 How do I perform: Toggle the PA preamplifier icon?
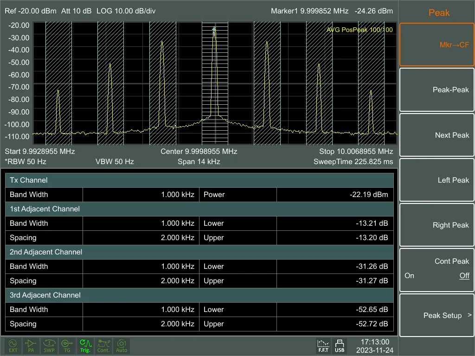(31, 346)
